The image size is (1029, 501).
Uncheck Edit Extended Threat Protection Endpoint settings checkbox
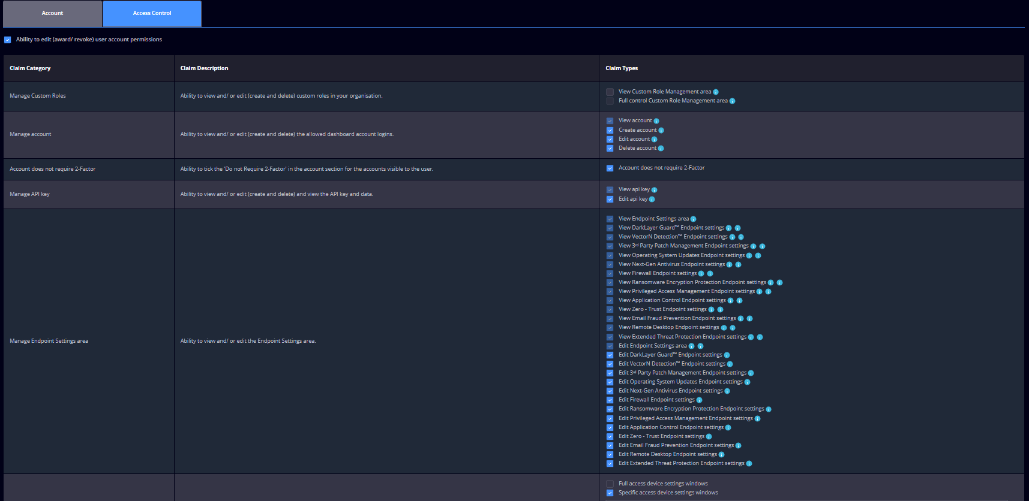(x=610, y=464)
